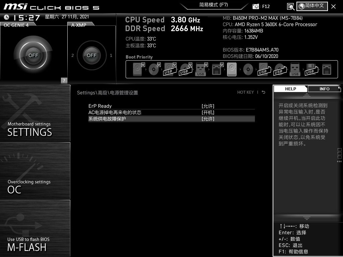Open the AC电源掉电再来电的状态 [开机] value

coord(208,112)
